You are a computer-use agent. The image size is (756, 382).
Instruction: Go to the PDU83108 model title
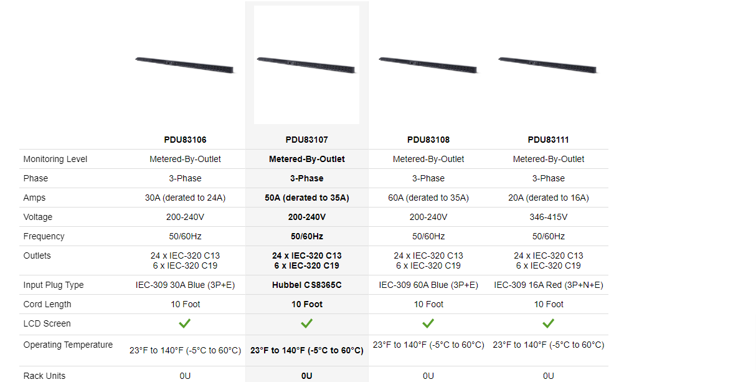[x=428, y=140]
